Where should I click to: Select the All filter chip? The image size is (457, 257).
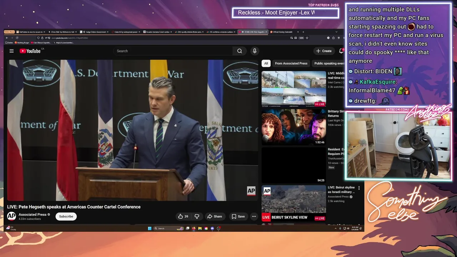[266, 63]
